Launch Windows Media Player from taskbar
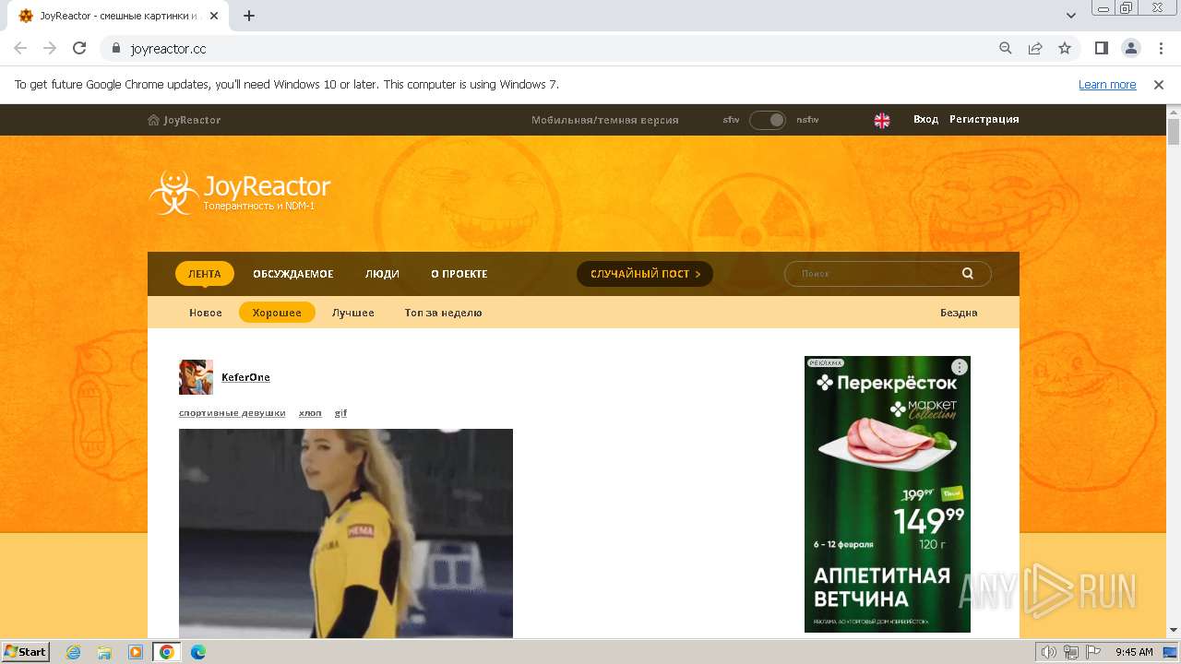Image resolution: width=1181 pixels, height=664 pixels. pyautogui.click(x=135, y=652)
